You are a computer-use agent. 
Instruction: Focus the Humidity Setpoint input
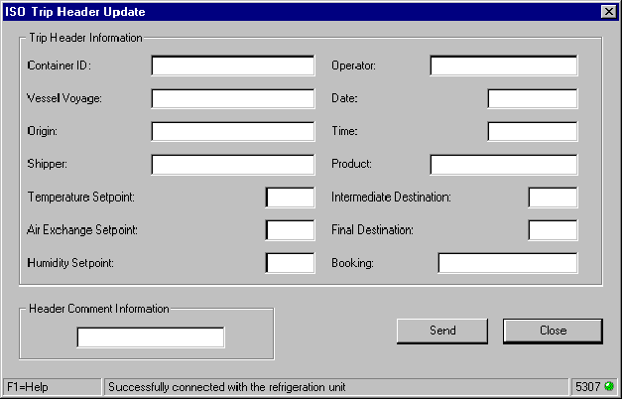click(290, 262)
